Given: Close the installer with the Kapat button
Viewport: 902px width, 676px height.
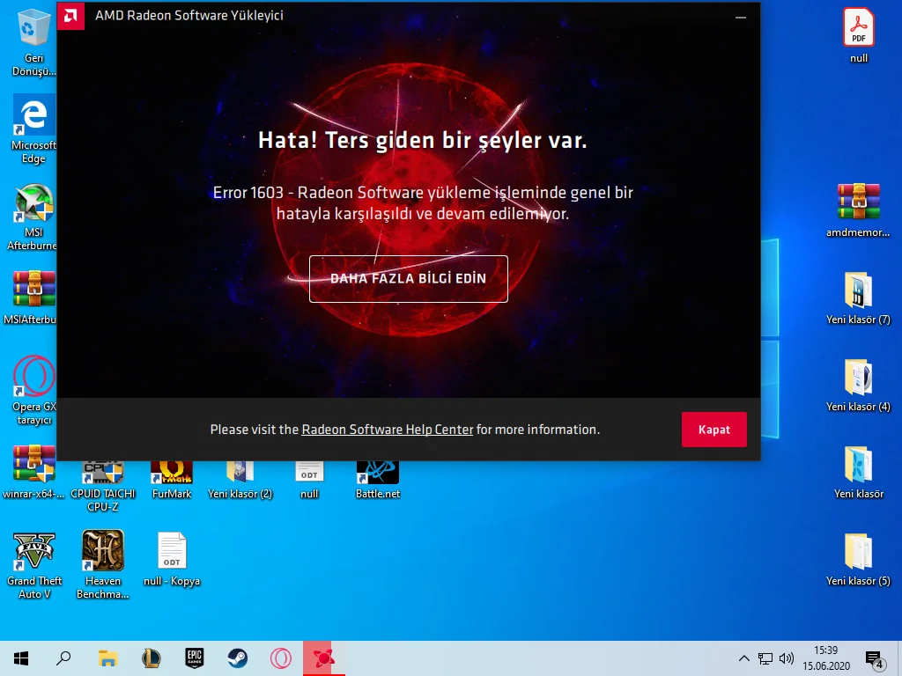Looking at the screenshot, I should pos(713,430).
